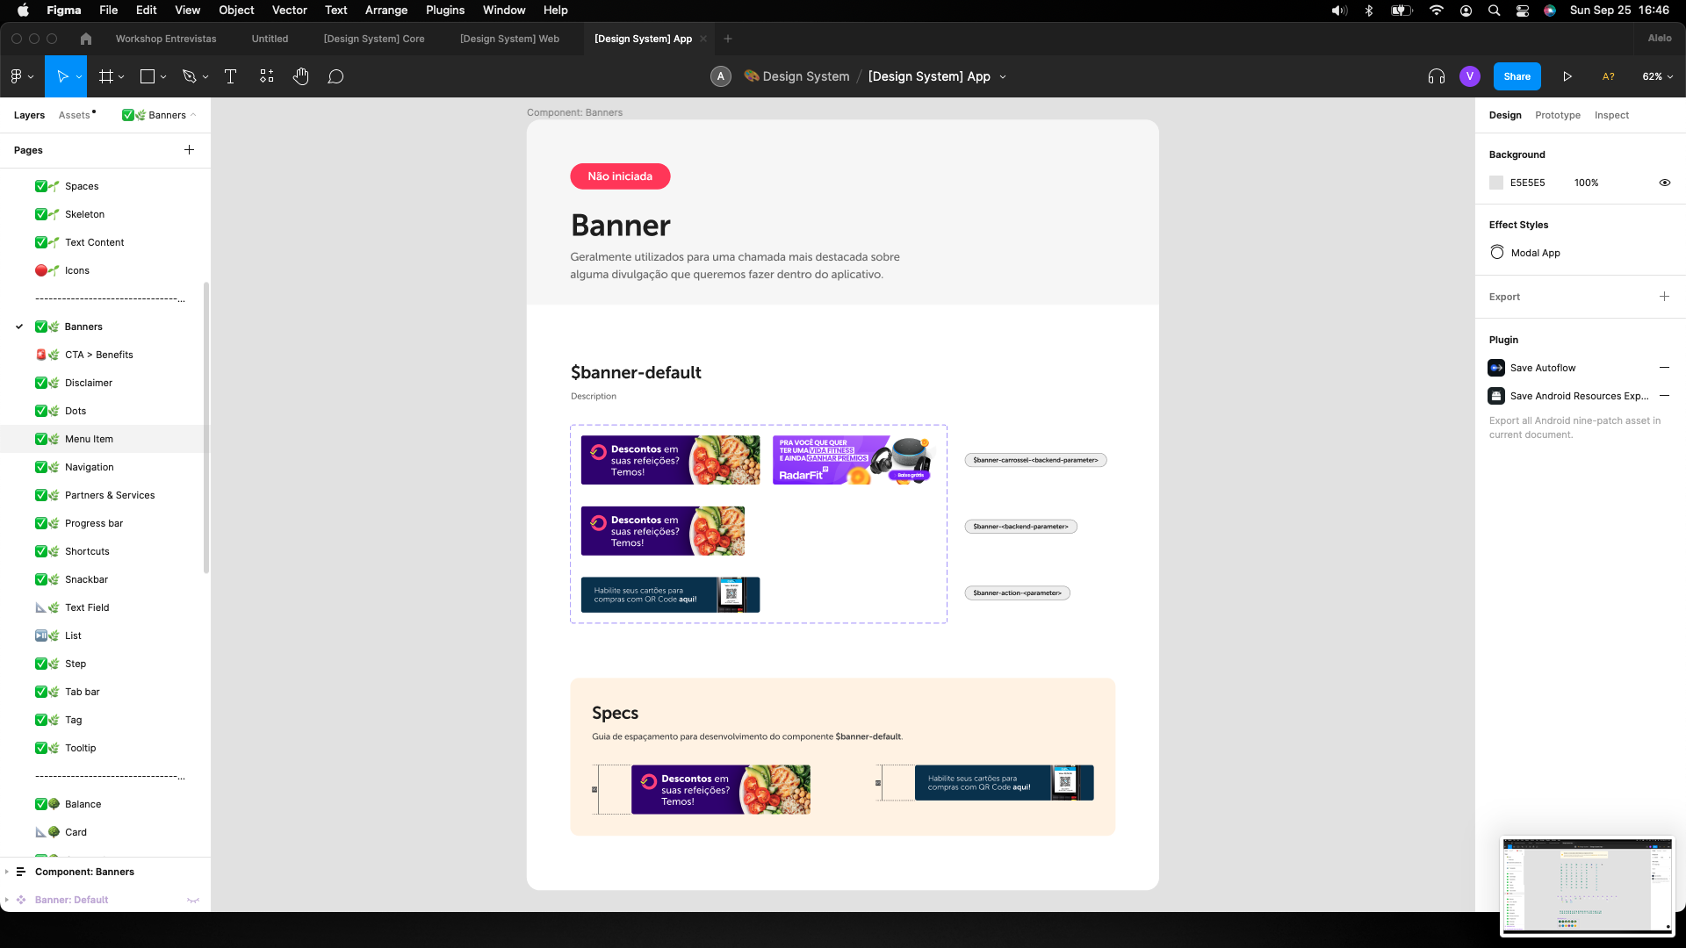Viewport: 1686px width, 948px height.
Task: Click the E5E5E5 background color swatch
Action: 1496,183
